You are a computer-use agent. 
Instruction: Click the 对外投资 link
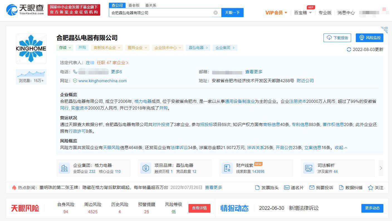point(161,124)
